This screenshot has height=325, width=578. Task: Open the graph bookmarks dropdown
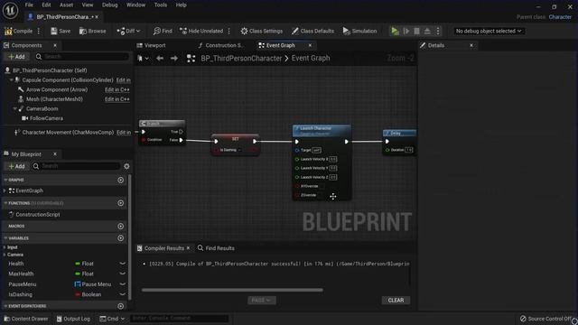(x=143, y=58)
